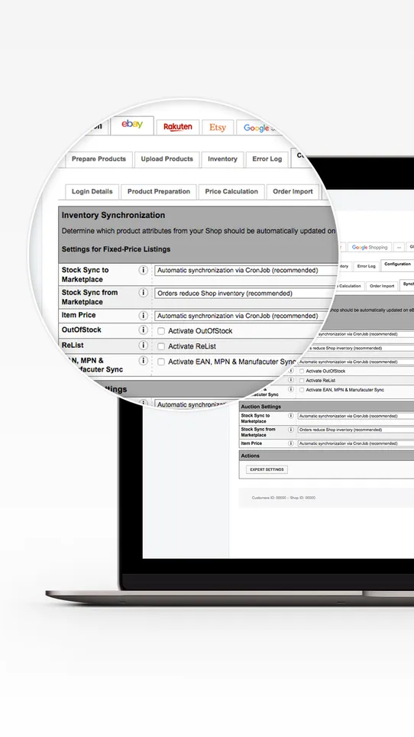Click Auction Stock Sync to Marketplace info icon on laptop
Screen dimensions: 414x737
[290, 416]
